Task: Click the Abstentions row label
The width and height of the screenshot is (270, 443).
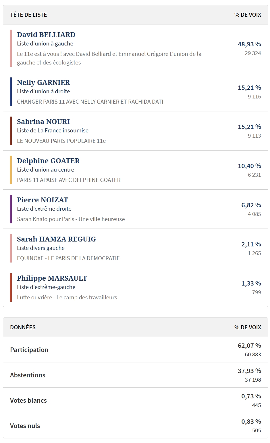Action: coord(28,375)
